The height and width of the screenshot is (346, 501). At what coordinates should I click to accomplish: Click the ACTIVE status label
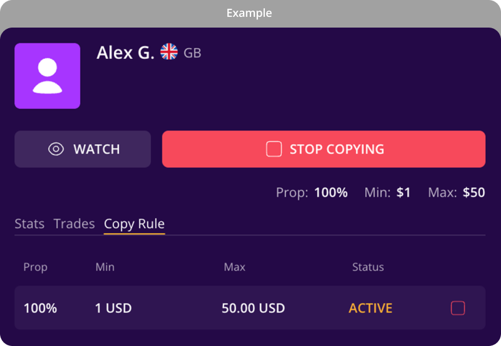coord(370,308)
